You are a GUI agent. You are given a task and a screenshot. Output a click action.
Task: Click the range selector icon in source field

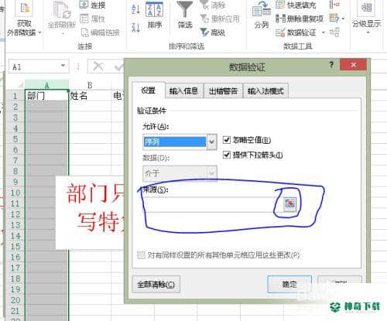[x=289, y=204]
